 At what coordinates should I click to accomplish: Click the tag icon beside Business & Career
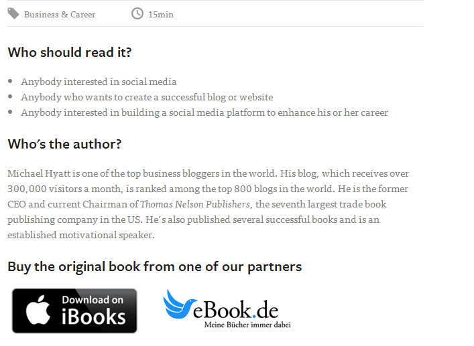point(13,13)
